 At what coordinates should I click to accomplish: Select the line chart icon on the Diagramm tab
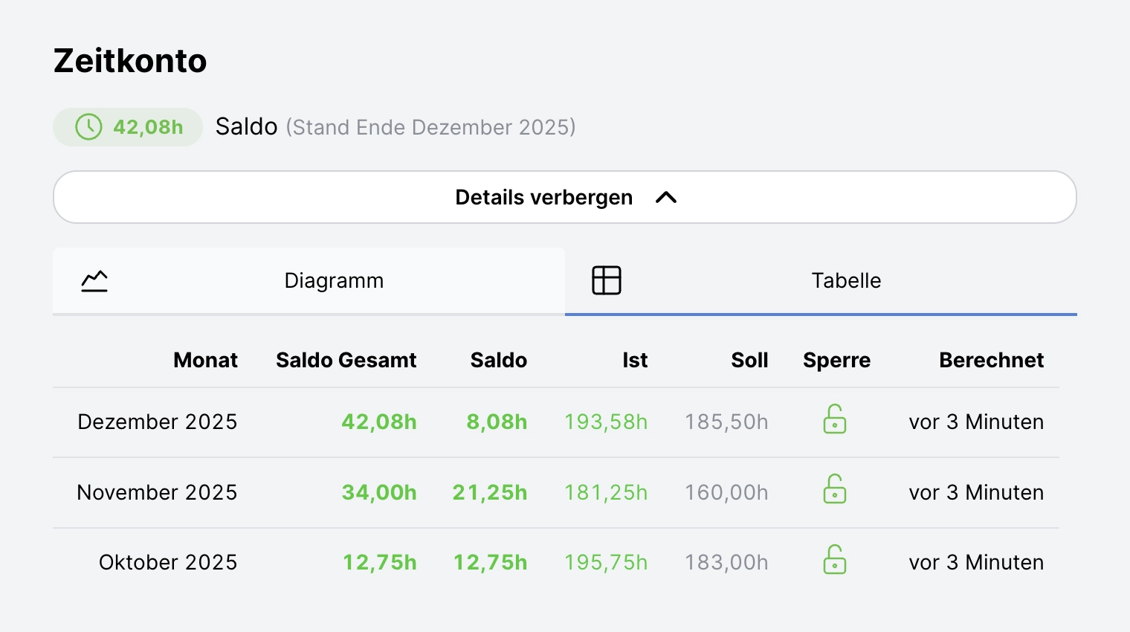[94, 280]
